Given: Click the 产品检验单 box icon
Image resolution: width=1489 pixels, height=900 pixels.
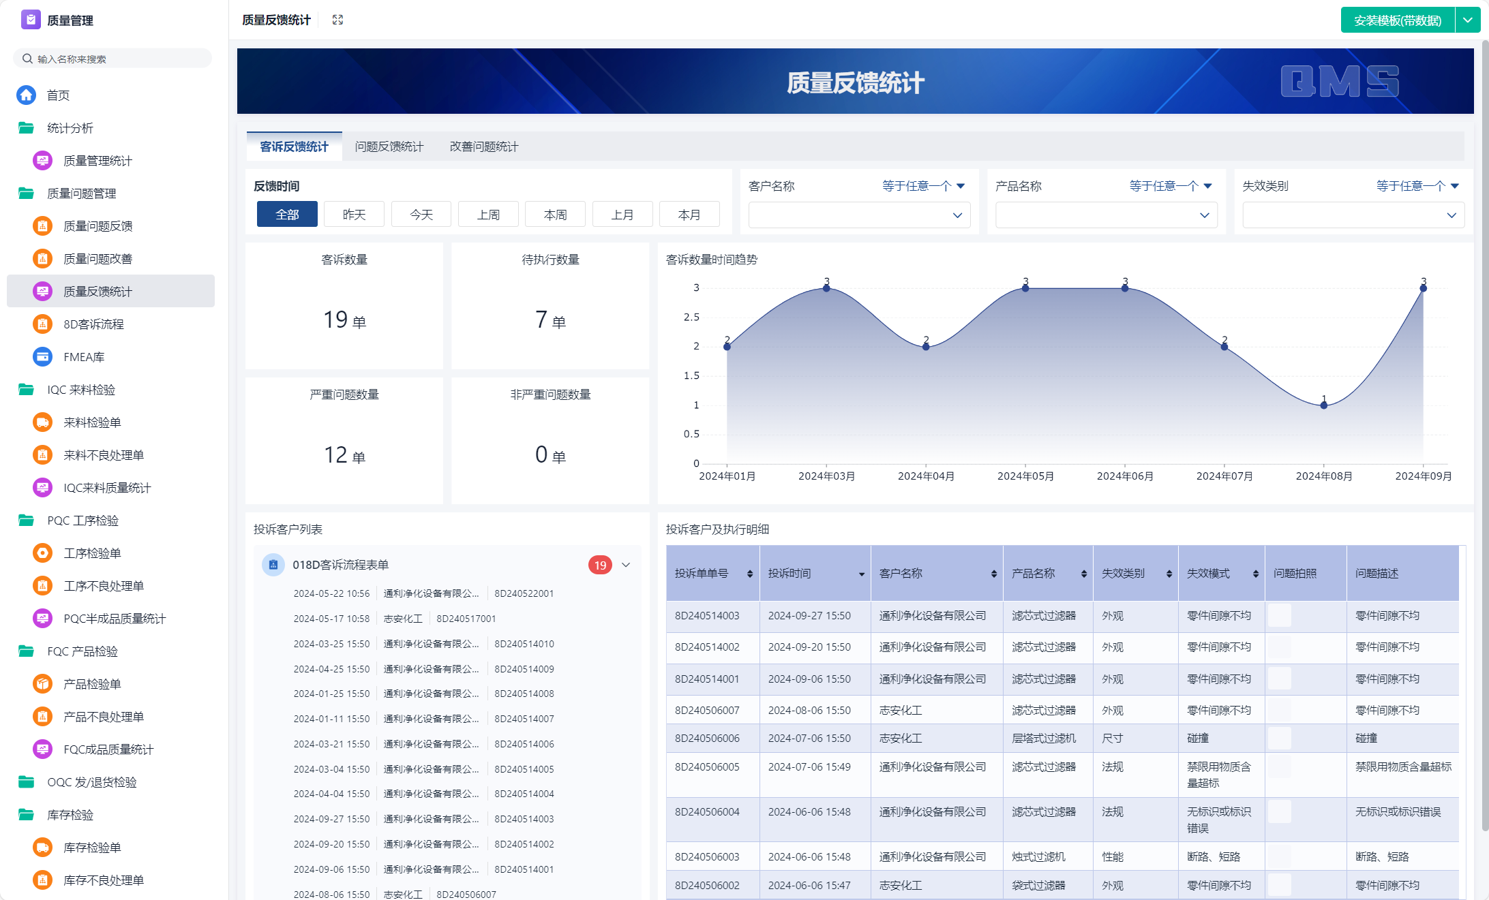Looking at the screenshot, I should [x=42, y=683].
